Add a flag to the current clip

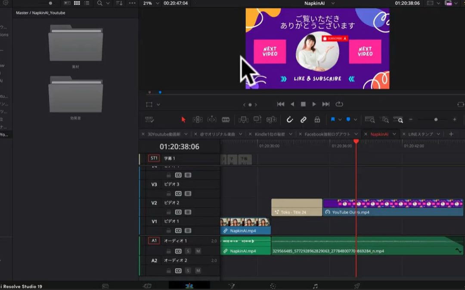(333, 119)
